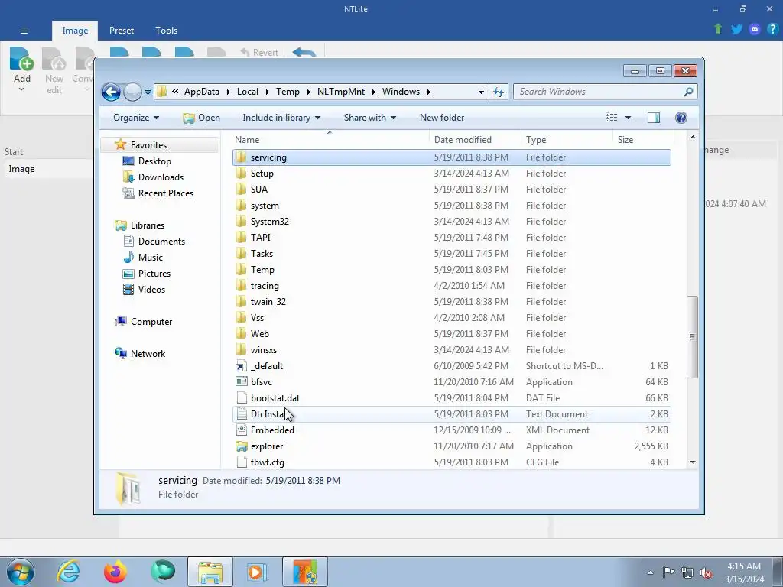Open the green globe taskbar app
This screenshot has width=783, height=587.
163,572
